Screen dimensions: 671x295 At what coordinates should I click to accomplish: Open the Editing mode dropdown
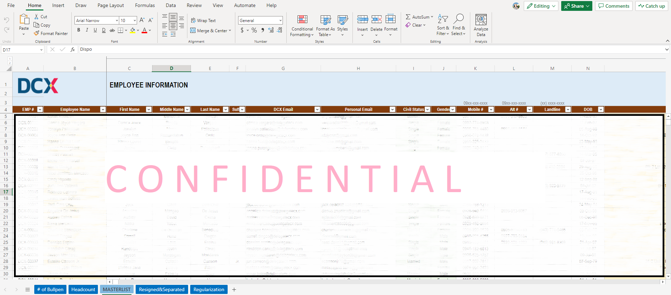click(541, 6)
